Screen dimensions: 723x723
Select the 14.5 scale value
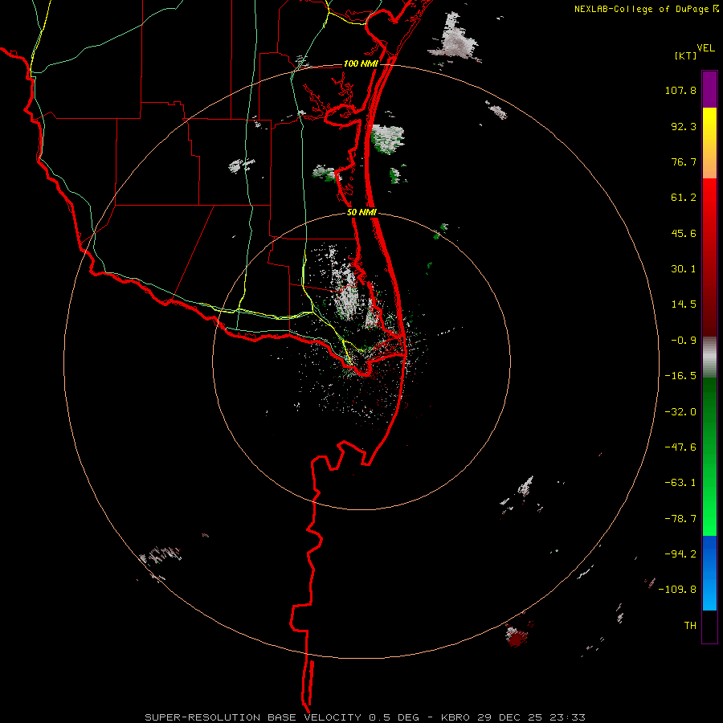pos(684,304)
